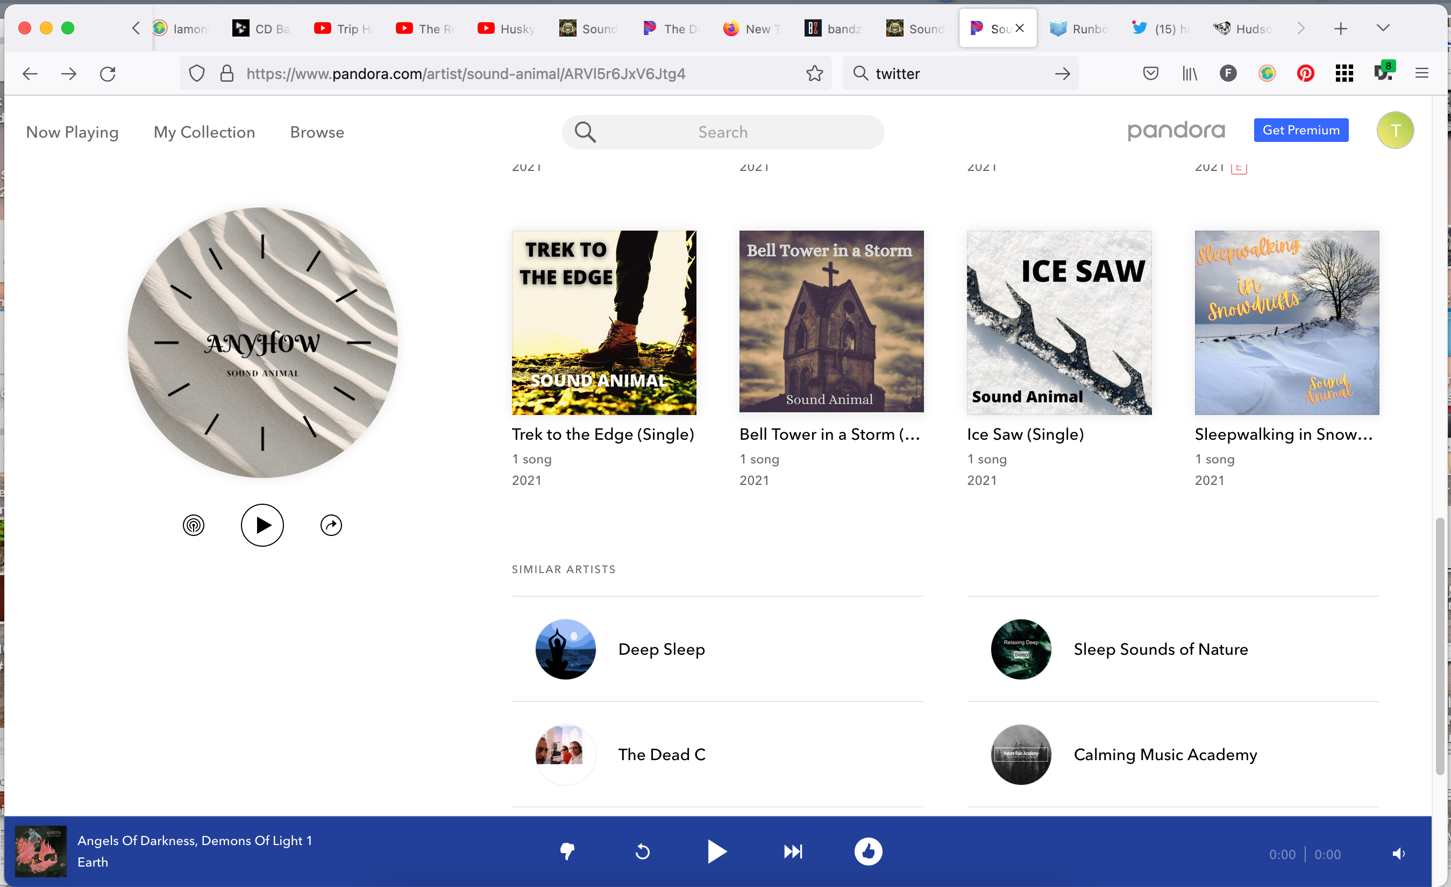1451x887 pixels.
Task: Click the Calming Music Academy artist thumbnail
Action: coord(1021,755)
